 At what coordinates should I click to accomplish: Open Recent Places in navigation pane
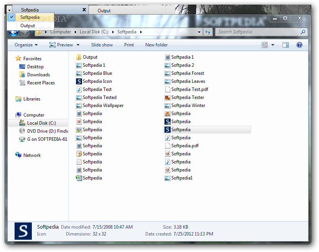[37, 83]
